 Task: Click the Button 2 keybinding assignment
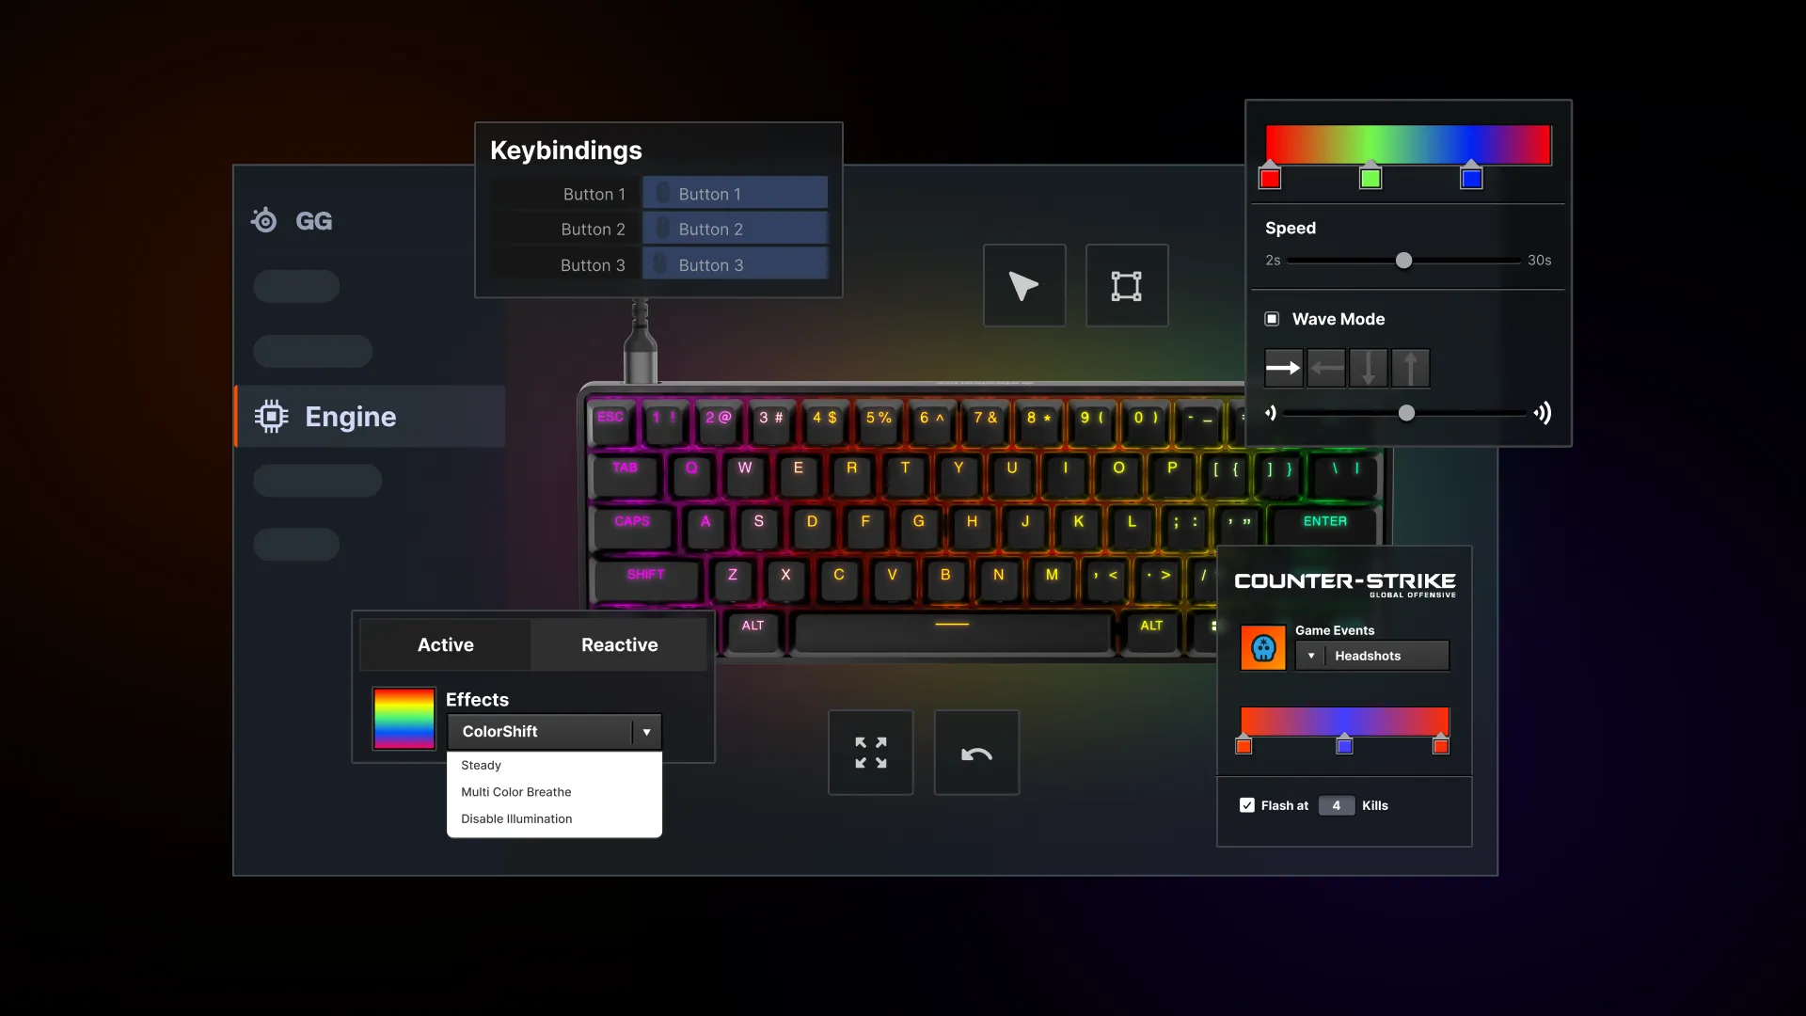pyautogui.click(x=735, y=230)
